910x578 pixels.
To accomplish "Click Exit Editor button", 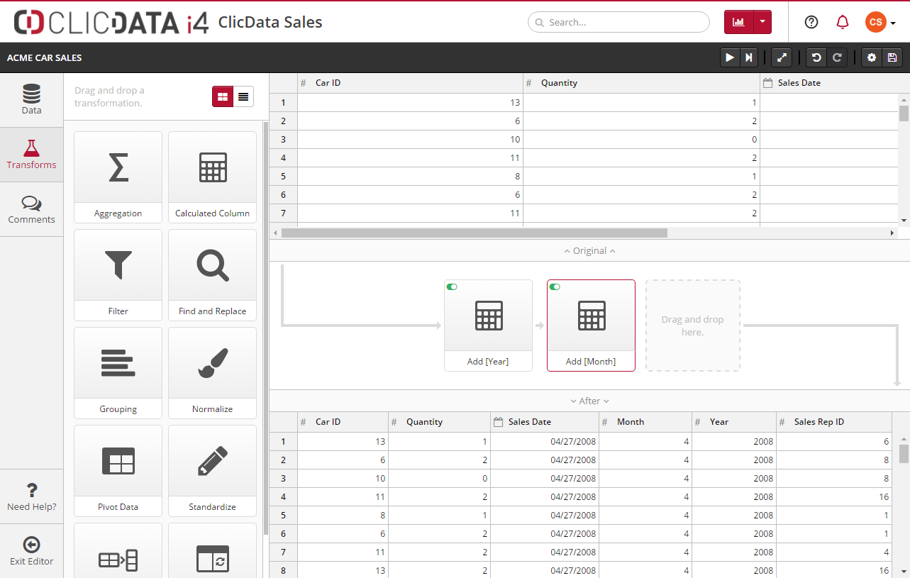I will click(x=31, y=551).
